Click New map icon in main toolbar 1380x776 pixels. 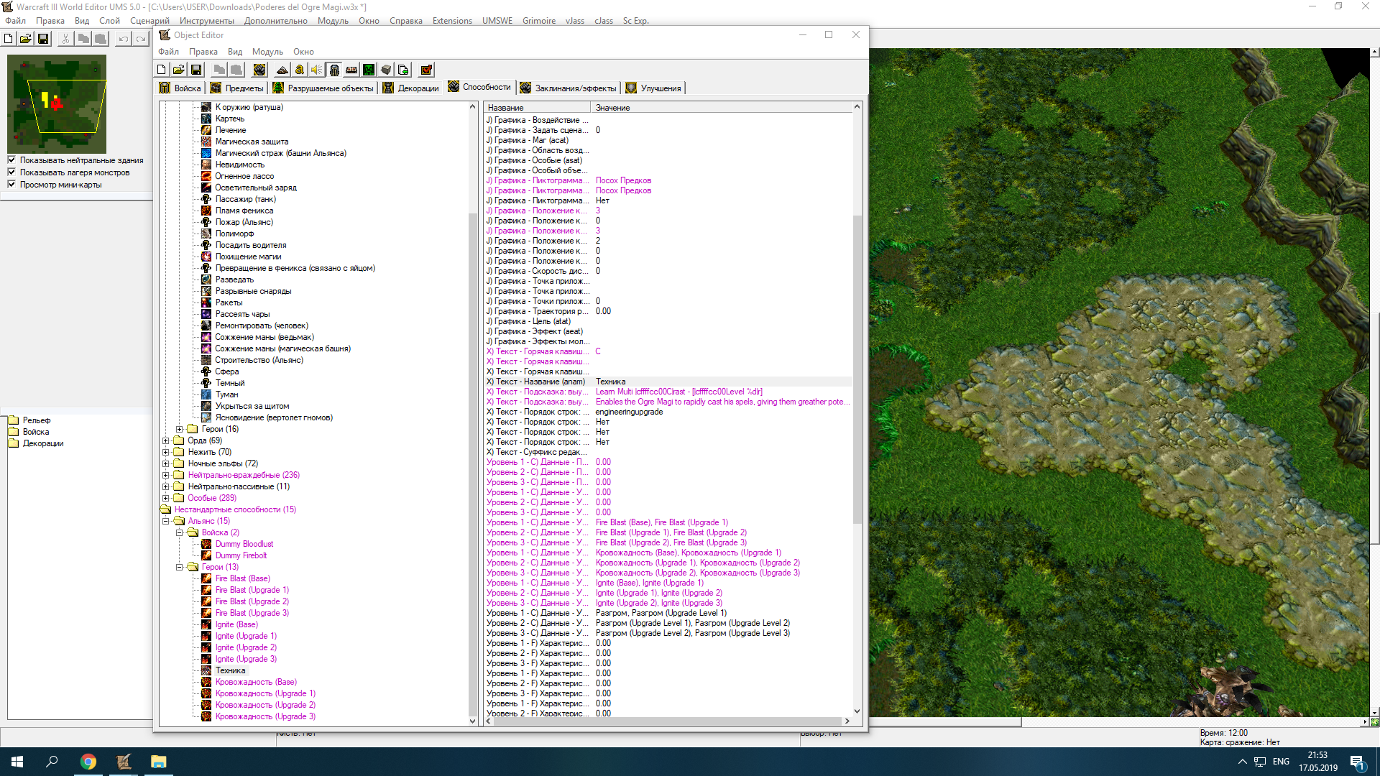[9, 39]
